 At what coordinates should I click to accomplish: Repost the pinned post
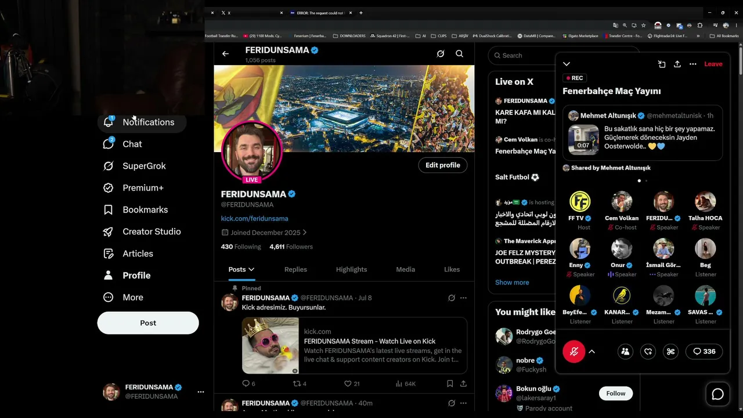[x=300, y=384]
